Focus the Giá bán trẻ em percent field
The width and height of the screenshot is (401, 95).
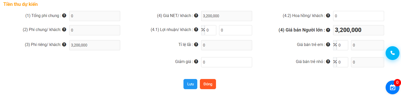[342, 45]
